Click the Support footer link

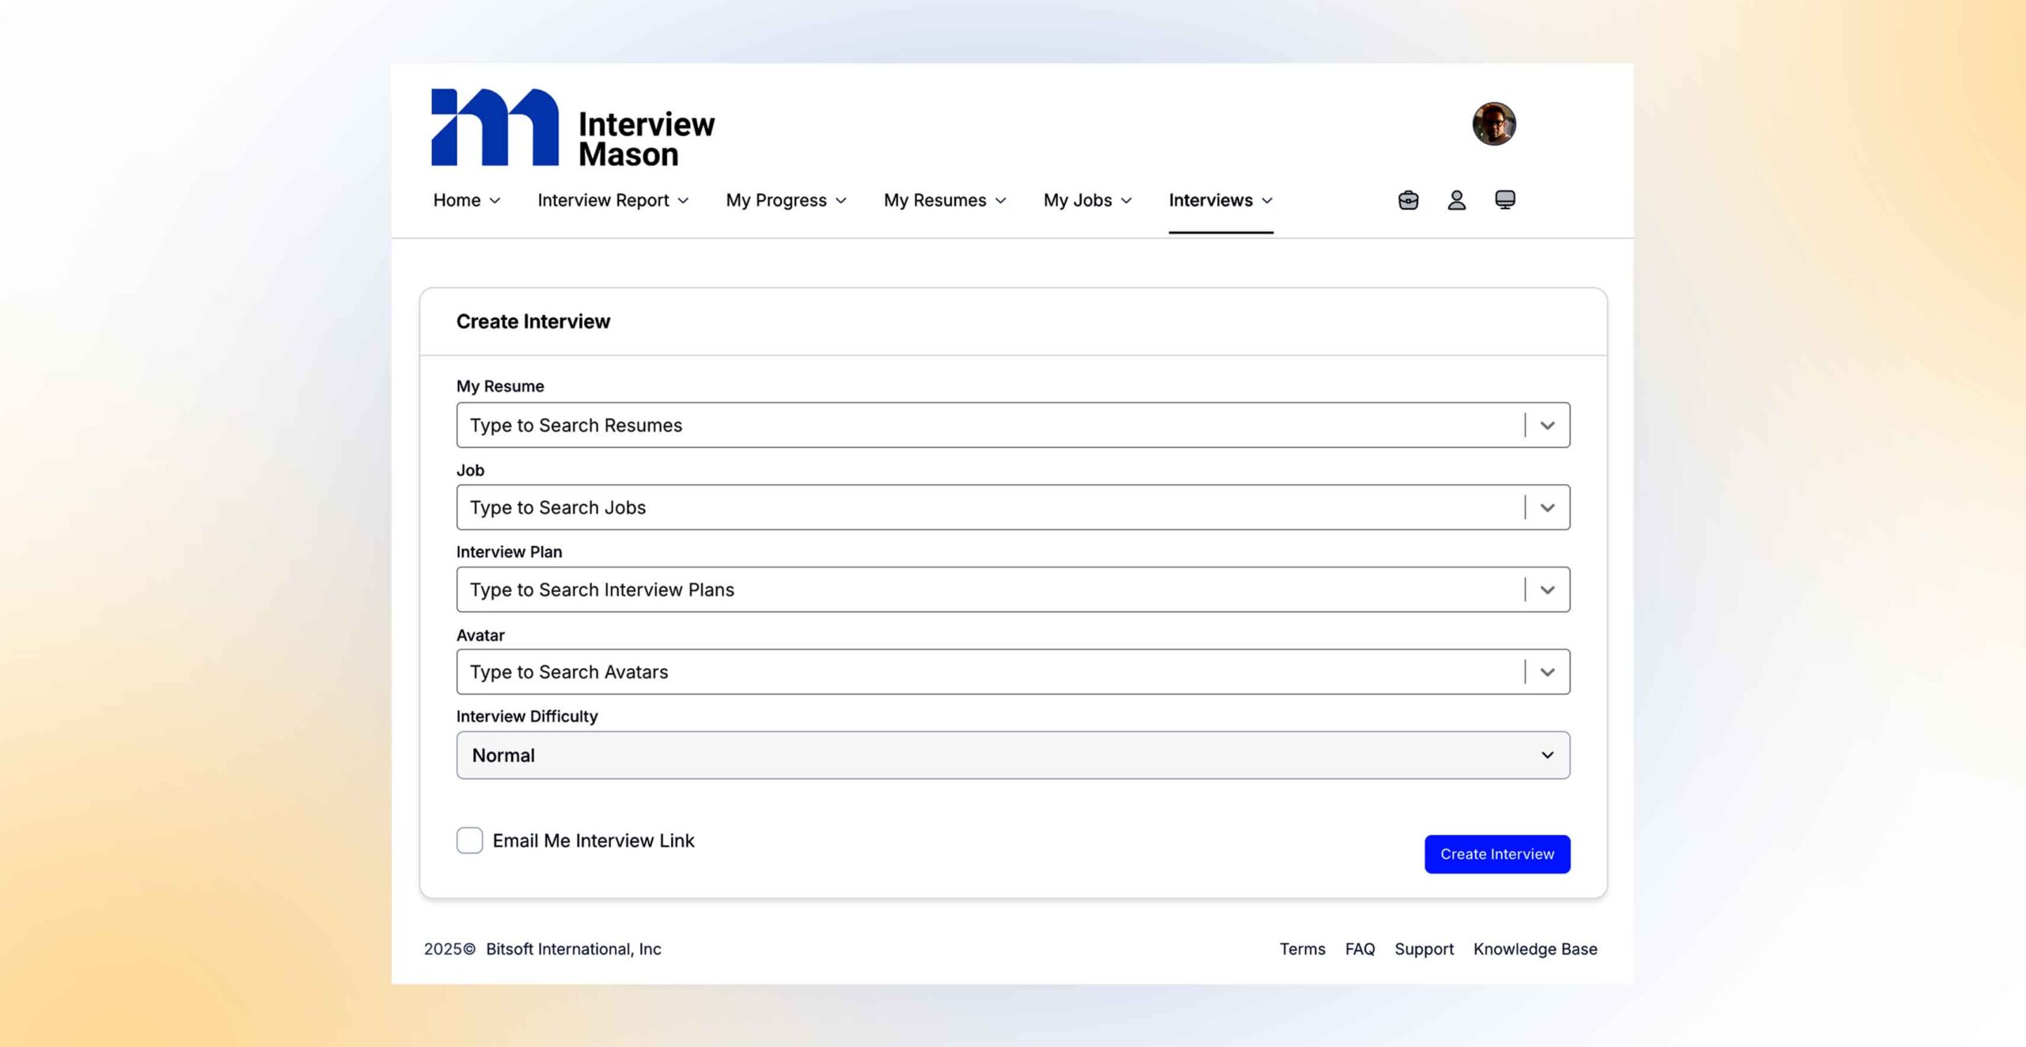point(1423,949)
